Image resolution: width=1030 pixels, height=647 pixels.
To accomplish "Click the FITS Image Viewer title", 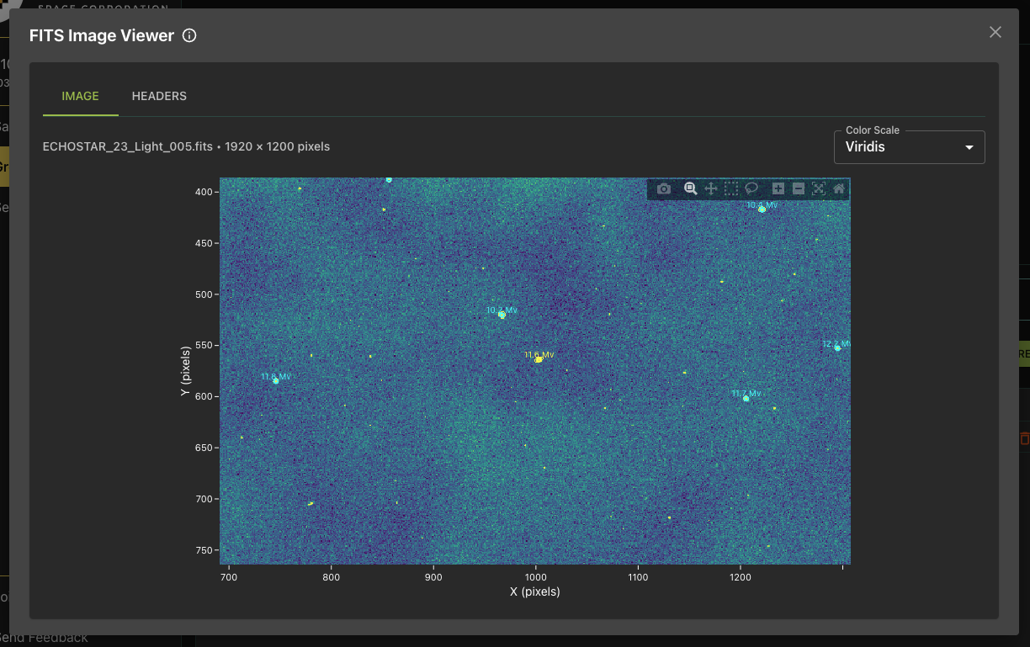I will pos(102,35).
